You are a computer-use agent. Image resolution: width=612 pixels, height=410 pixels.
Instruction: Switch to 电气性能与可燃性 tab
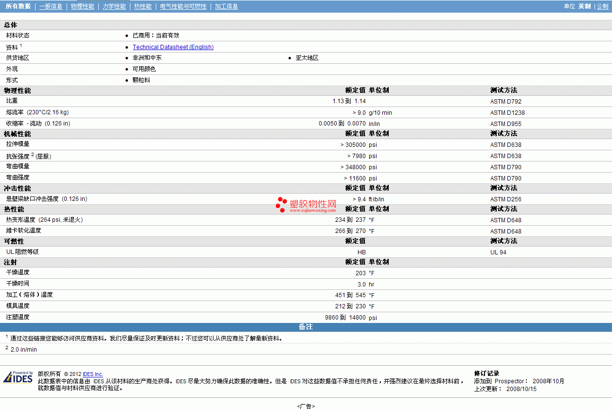click(x=183, y=6)
